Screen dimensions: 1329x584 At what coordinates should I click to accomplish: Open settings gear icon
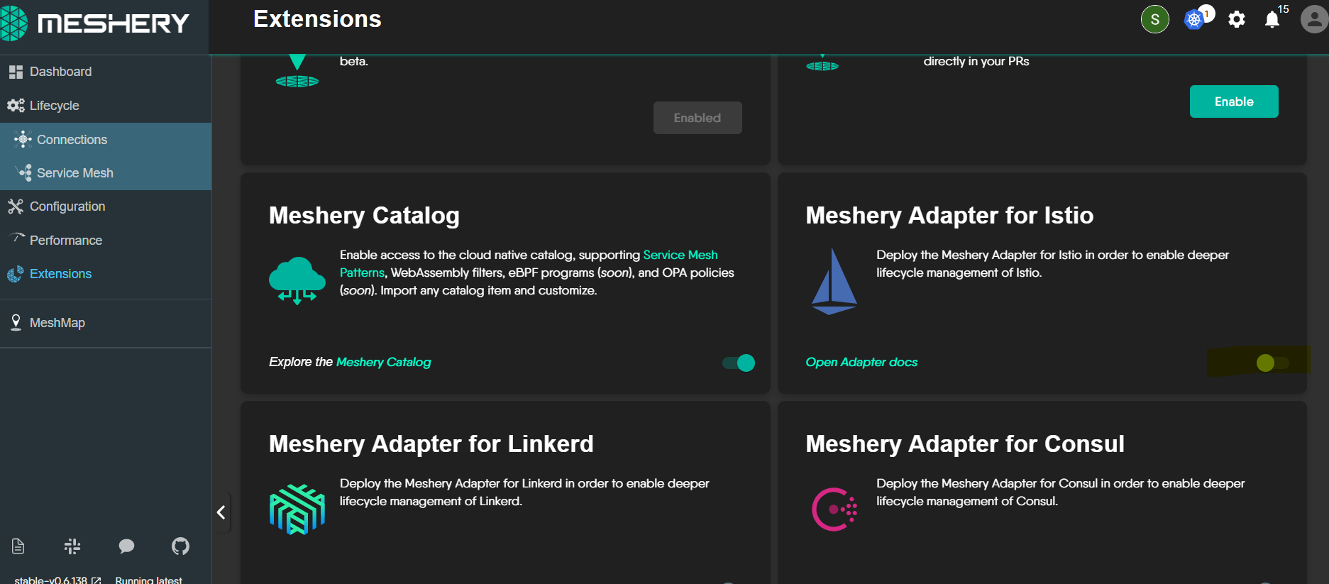tap(1237, 19)
